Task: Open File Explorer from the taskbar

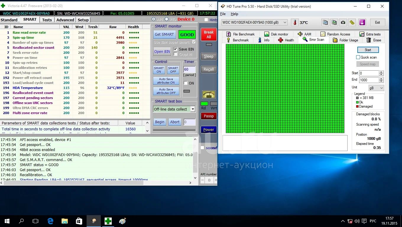Action: [64, 221]
